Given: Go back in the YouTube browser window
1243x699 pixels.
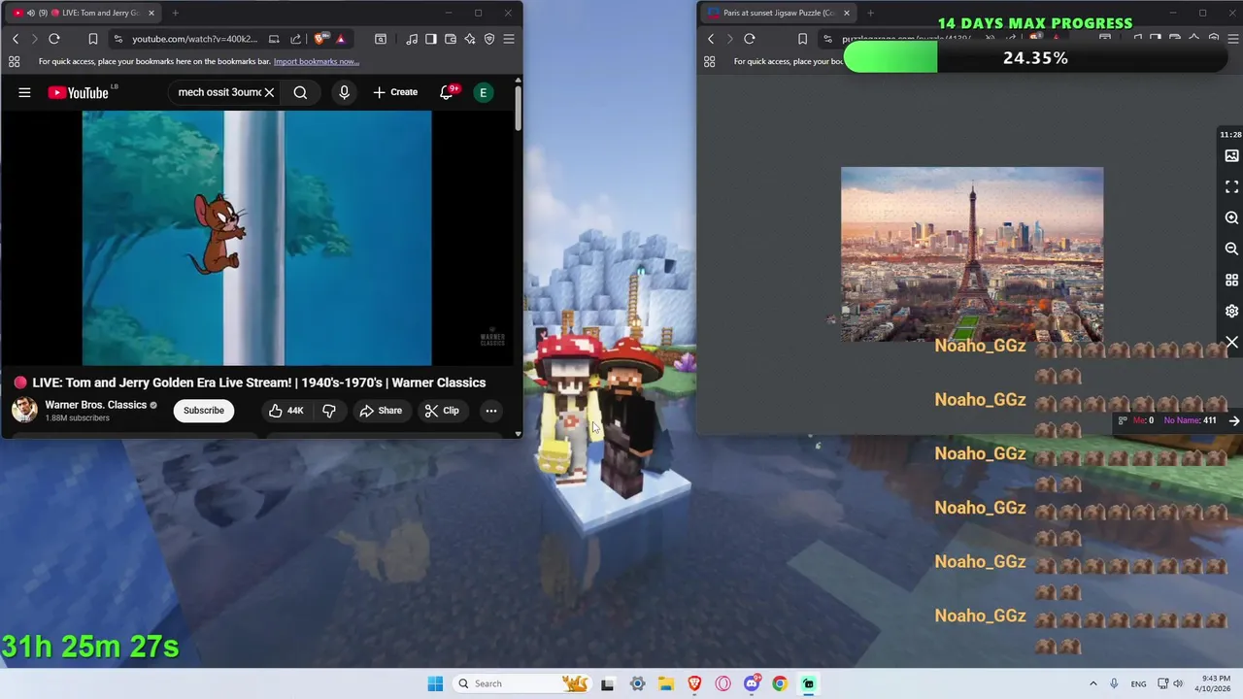Looking at the screenshot, I should tap(16, 39).
